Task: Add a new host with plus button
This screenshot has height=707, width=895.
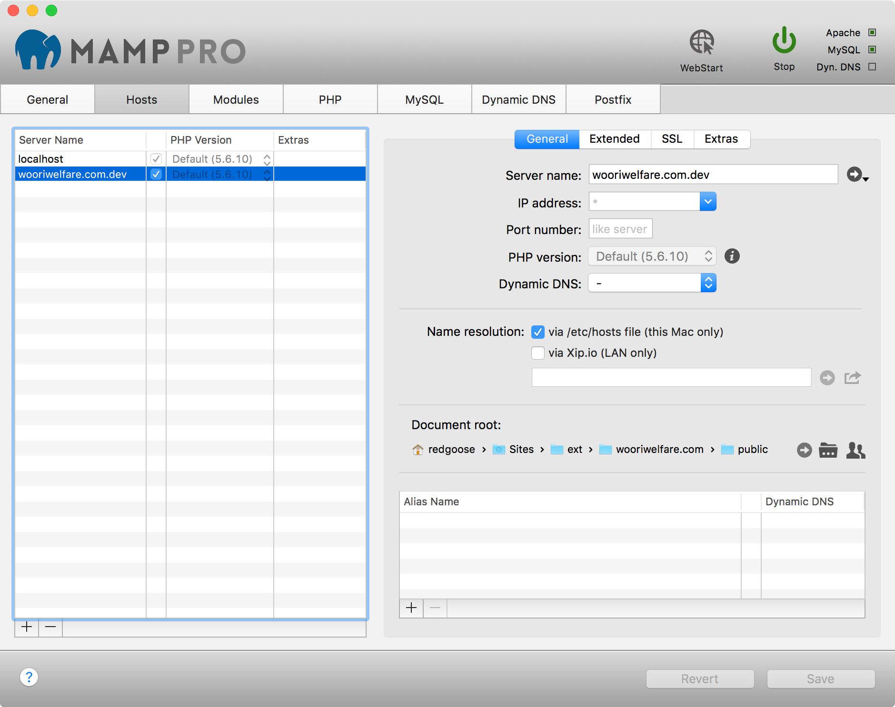Action: [x=27, y=627]
